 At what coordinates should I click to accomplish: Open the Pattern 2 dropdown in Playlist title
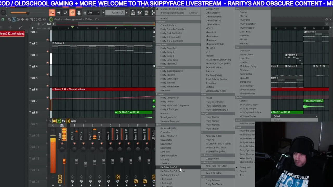coord(98,19)
